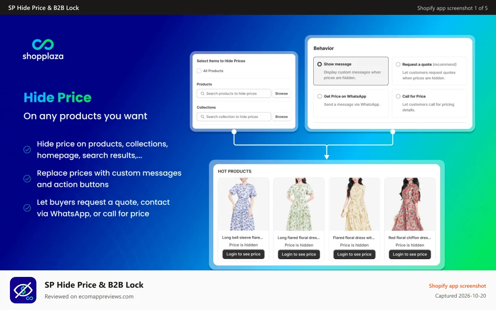Screen dimensions: 496x310
Task: Click SP Hide Price & B2B Lock header title
Action: tap(44, 8)
